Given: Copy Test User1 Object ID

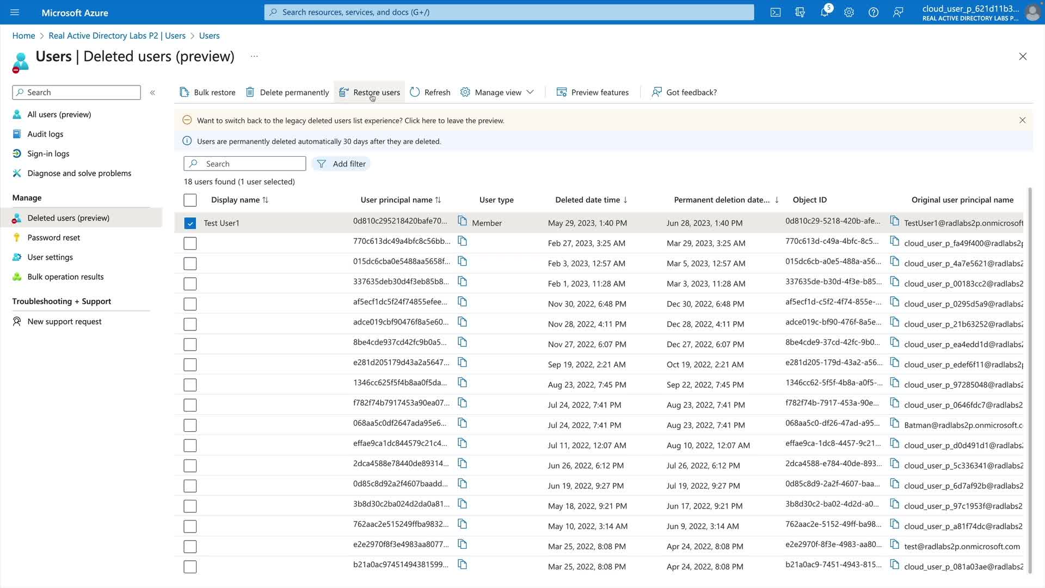Looking at the screenshot, I should (894, 220).
